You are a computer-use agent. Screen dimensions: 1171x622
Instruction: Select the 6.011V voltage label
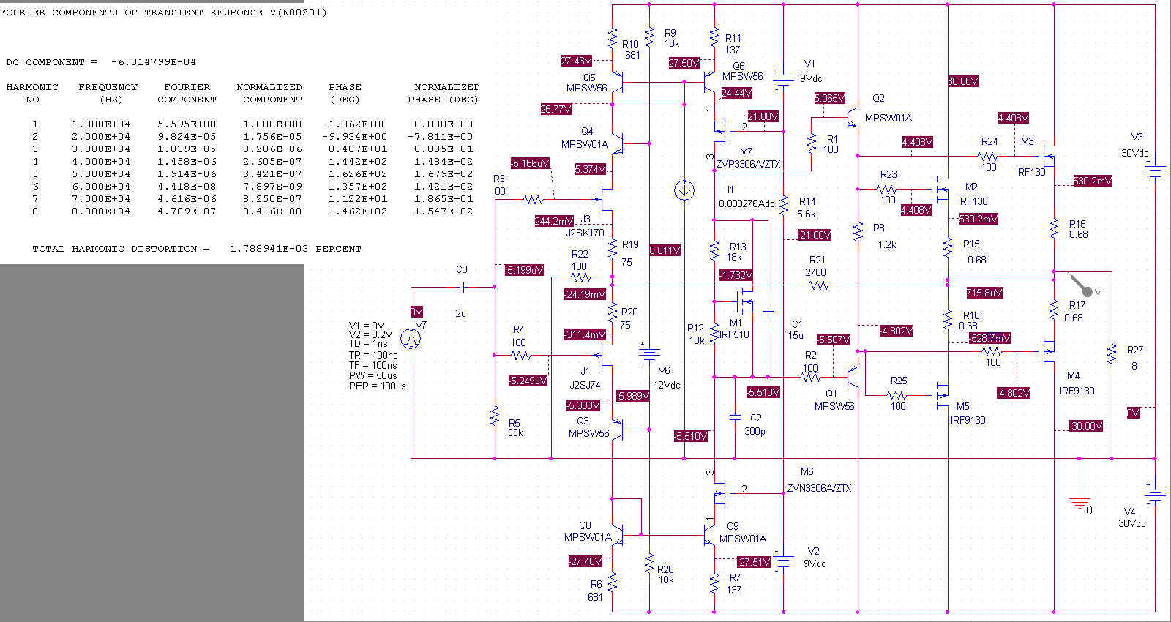pyautogui.click(x=665, y=250)
